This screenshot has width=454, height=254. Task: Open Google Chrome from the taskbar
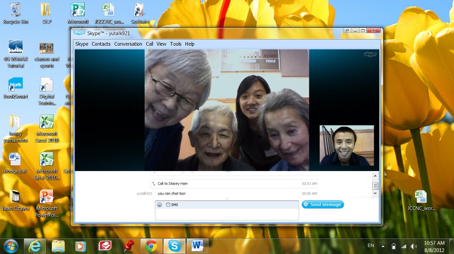(x=151, y=246)
